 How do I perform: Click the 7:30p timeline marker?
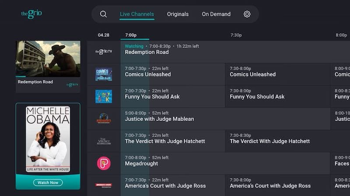236,35
